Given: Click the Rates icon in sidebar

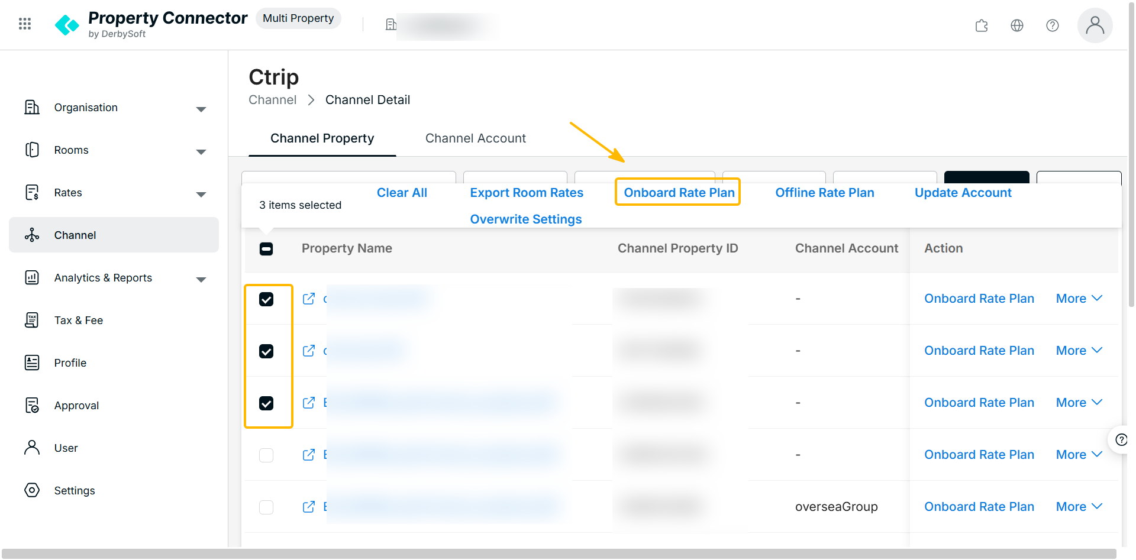Looking at the screenshot, I should click(32, 192).
